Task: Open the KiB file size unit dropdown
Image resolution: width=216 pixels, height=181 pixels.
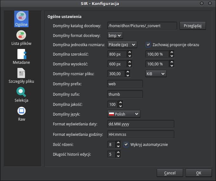Action: click(156, 74)
